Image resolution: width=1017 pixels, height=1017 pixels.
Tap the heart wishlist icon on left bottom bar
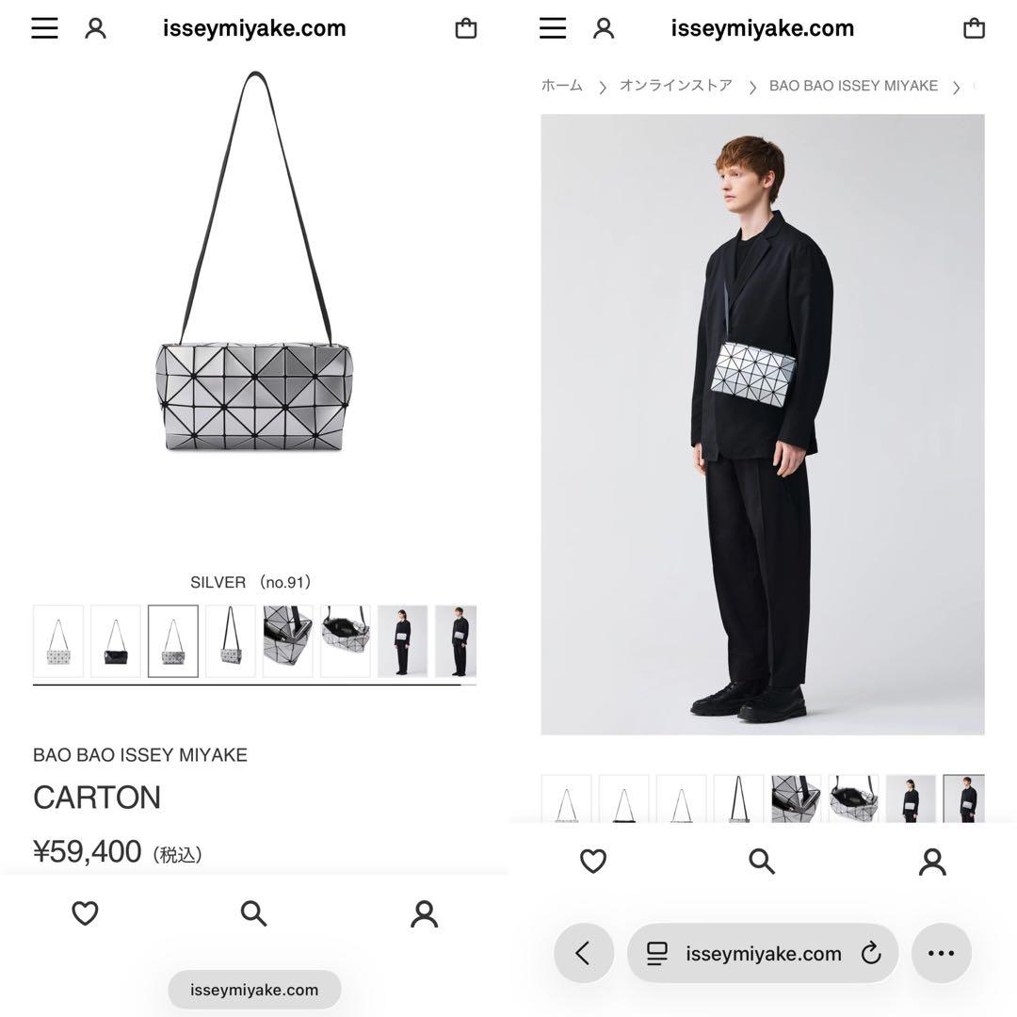[85, 913]
